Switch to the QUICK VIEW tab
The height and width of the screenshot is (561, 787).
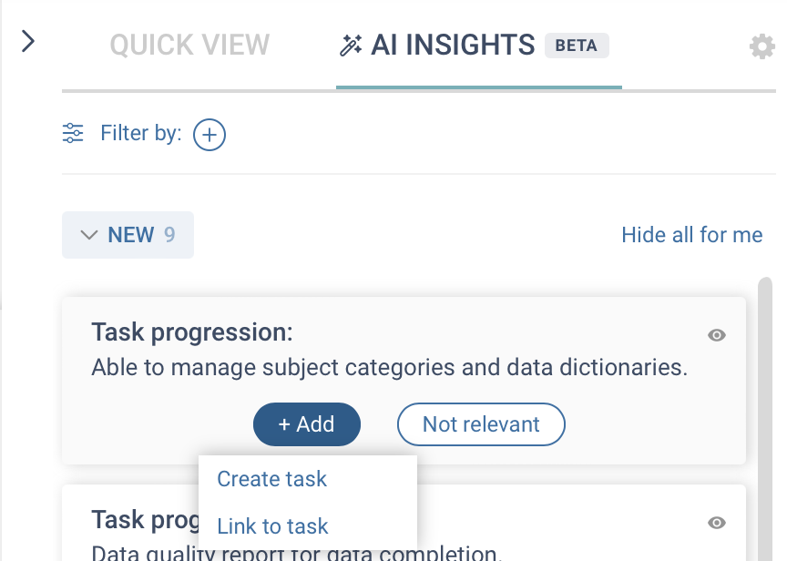click(x=189, y=45)
